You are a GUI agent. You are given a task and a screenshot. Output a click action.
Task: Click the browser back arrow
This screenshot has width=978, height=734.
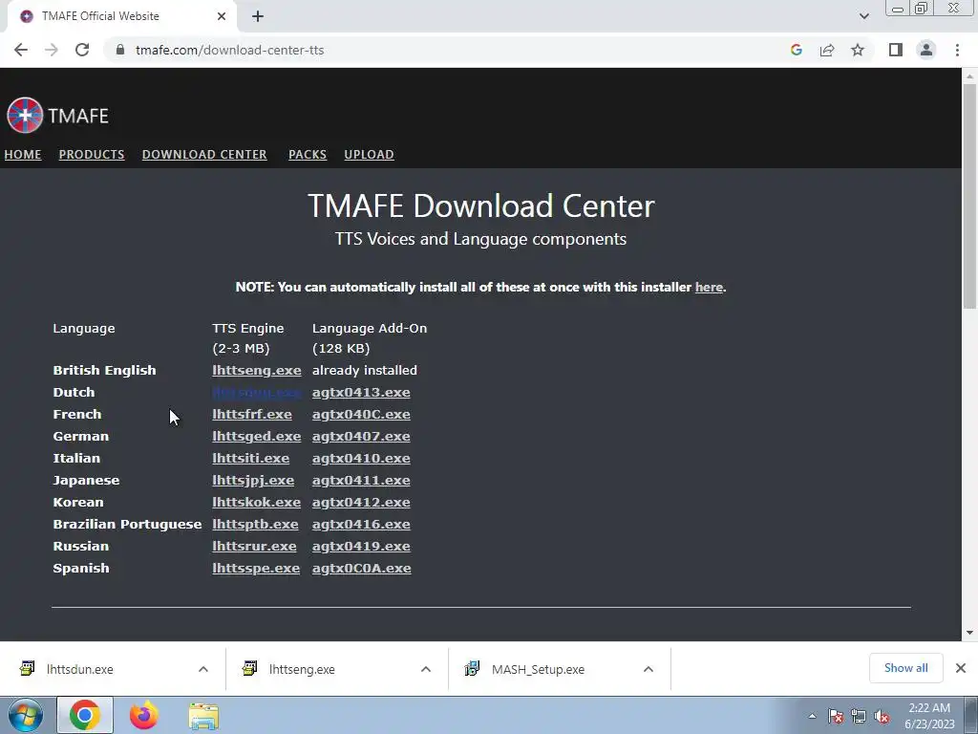click(21, 50)
